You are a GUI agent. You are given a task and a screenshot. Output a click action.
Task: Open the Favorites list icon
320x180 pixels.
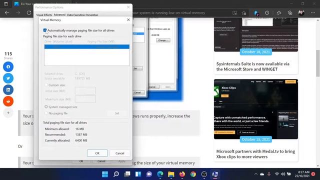click(279, 12)
